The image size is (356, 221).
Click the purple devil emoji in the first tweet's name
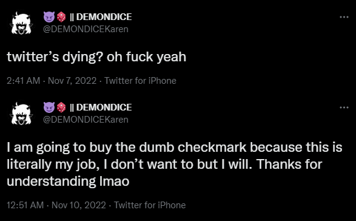[x=49, y=17]
